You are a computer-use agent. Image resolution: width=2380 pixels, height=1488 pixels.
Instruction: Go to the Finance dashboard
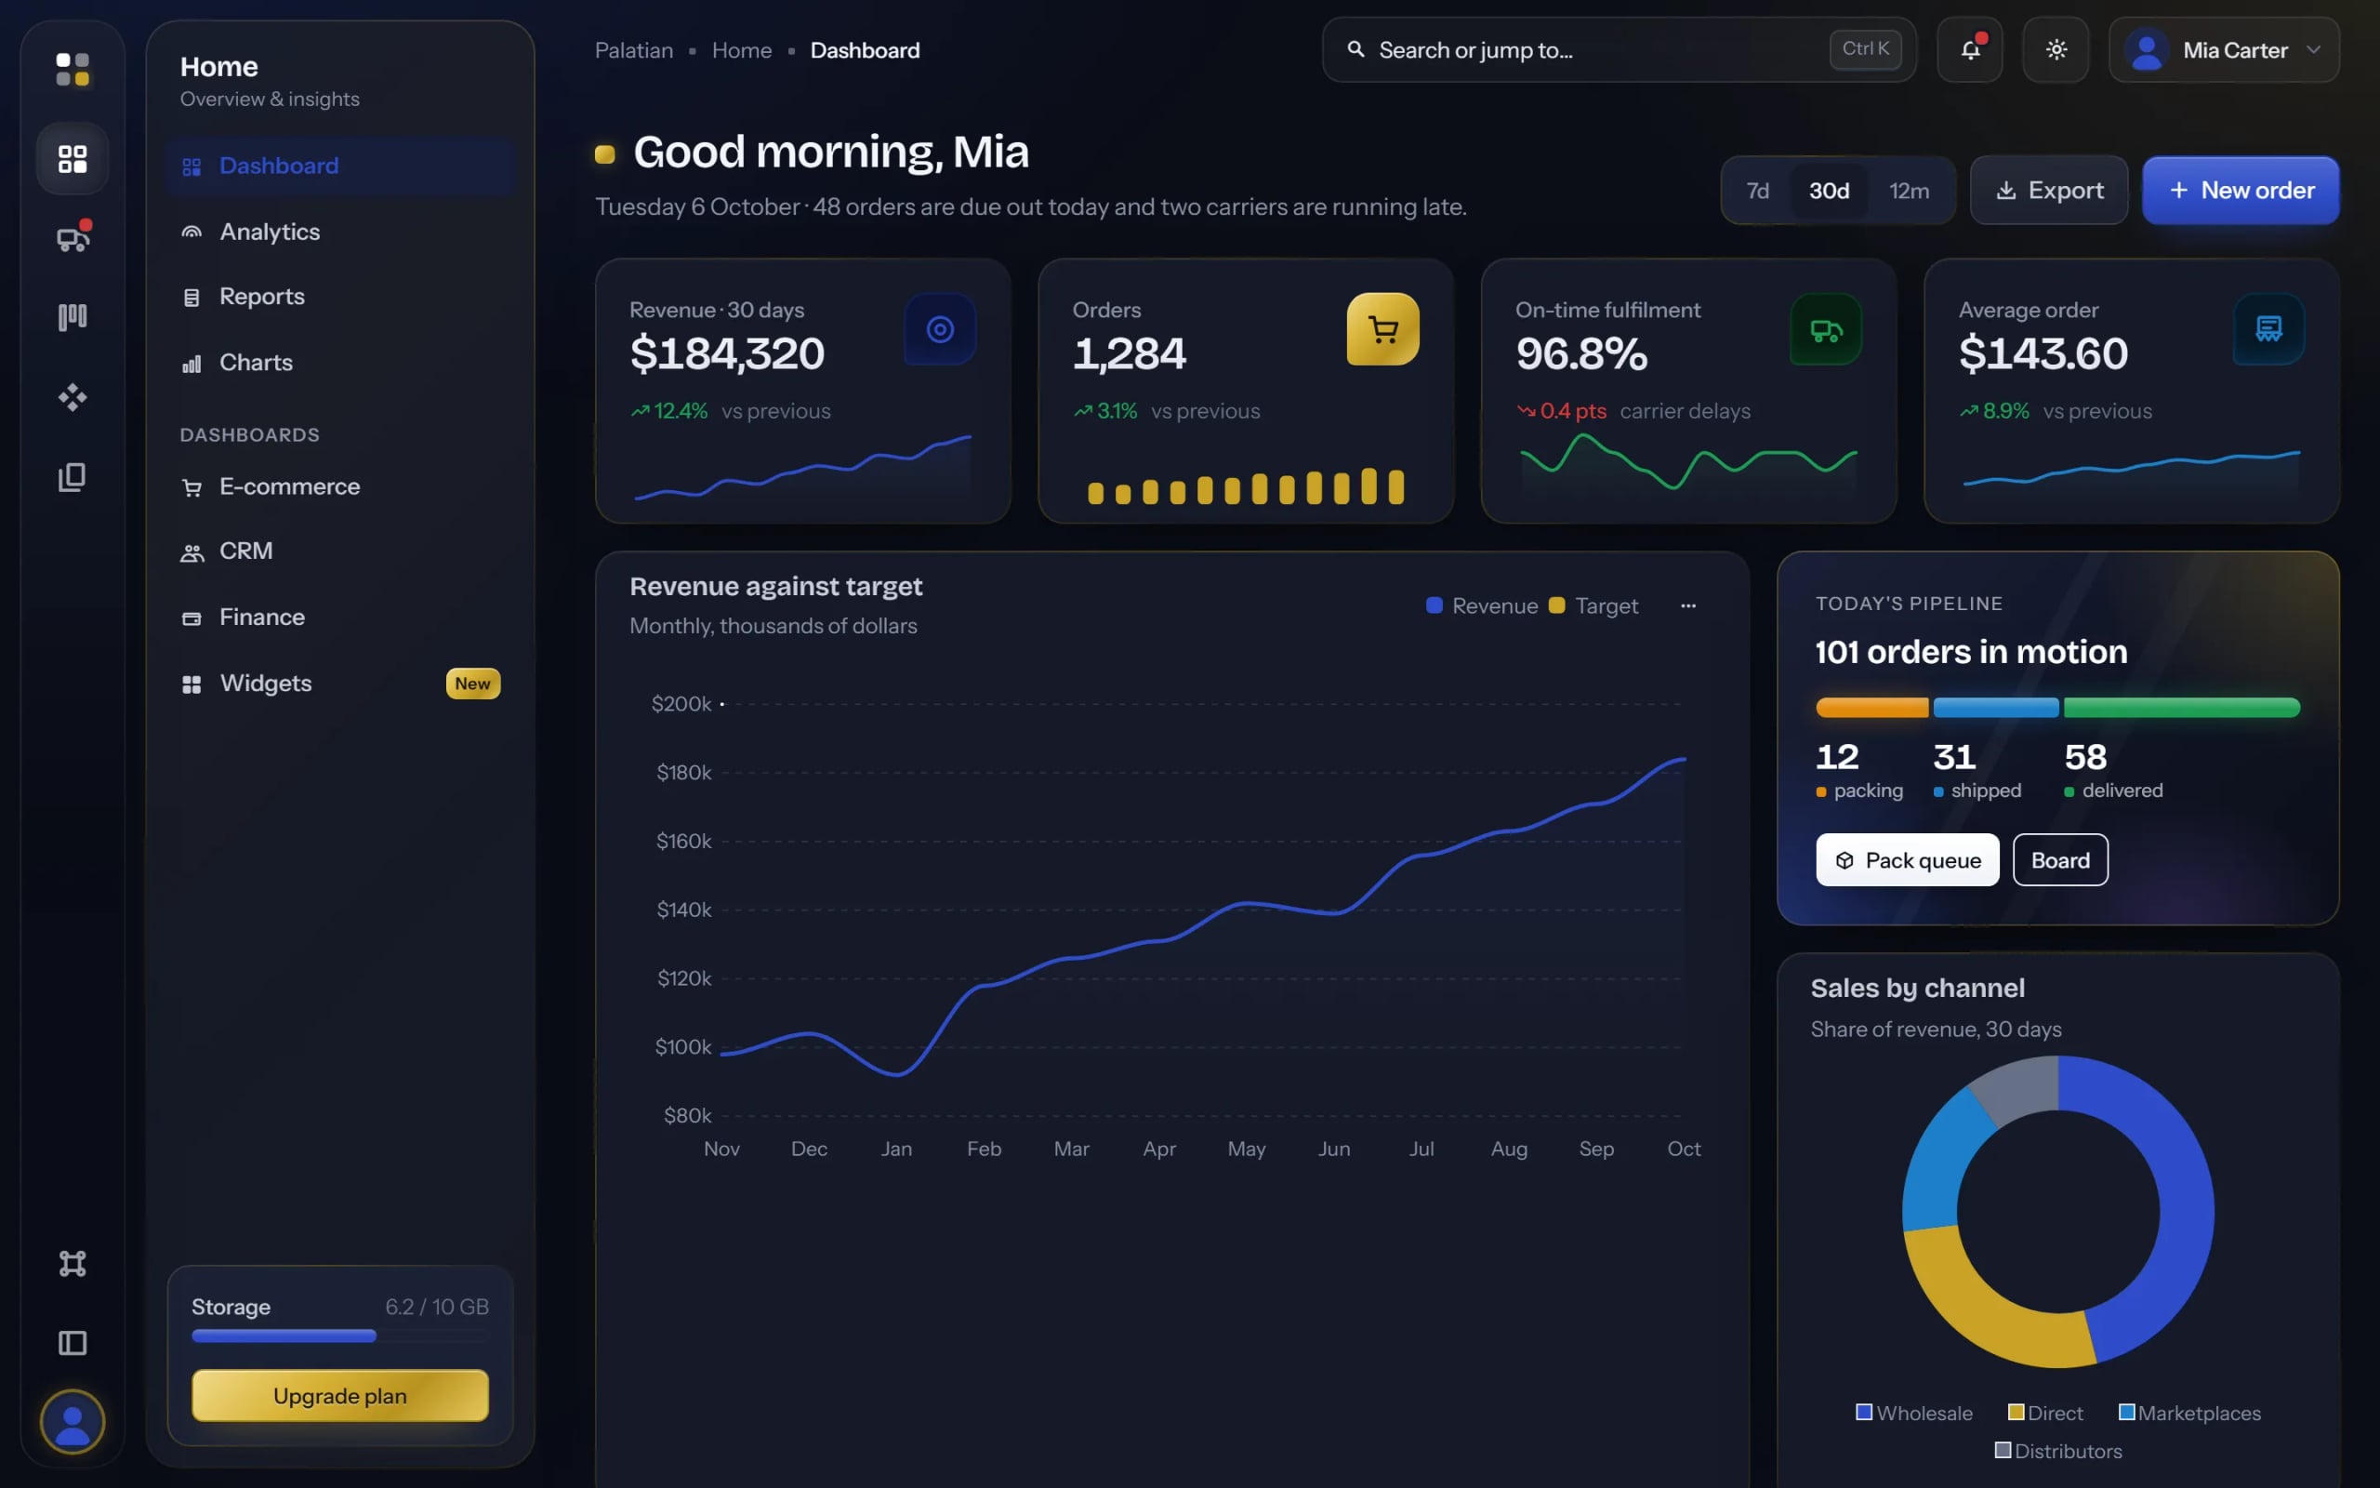pos(339,617)
